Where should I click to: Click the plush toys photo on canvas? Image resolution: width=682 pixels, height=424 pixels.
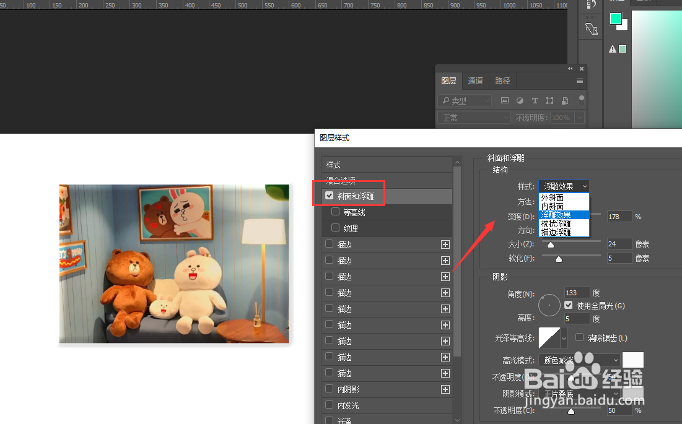point(175,264)
